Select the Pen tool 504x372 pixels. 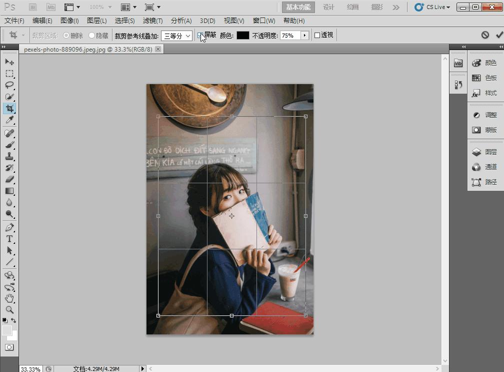[x=9, y=227]
